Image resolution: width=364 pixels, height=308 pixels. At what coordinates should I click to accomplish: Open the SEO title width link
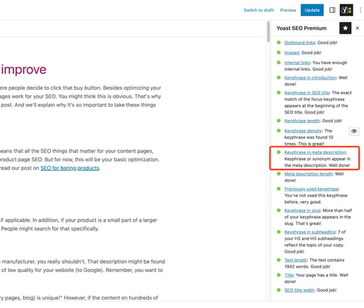[x=299, y=290]
